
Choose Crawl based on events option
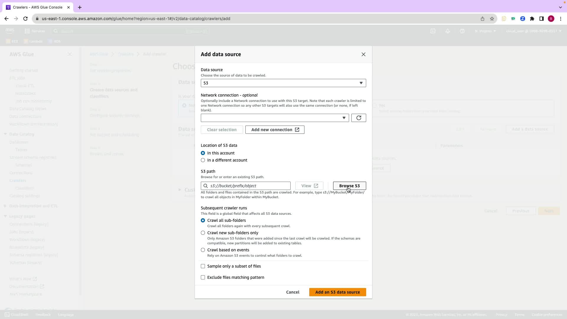203,250
